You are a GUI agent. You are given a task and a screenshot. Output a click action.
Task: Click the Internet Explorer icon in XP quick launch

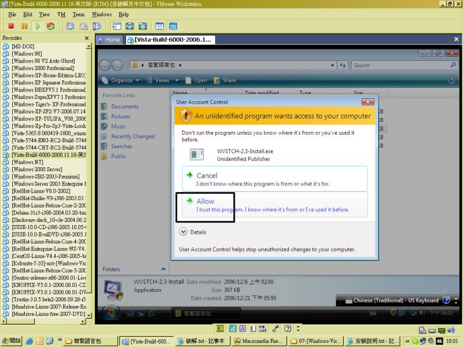[x=30, y=341]
